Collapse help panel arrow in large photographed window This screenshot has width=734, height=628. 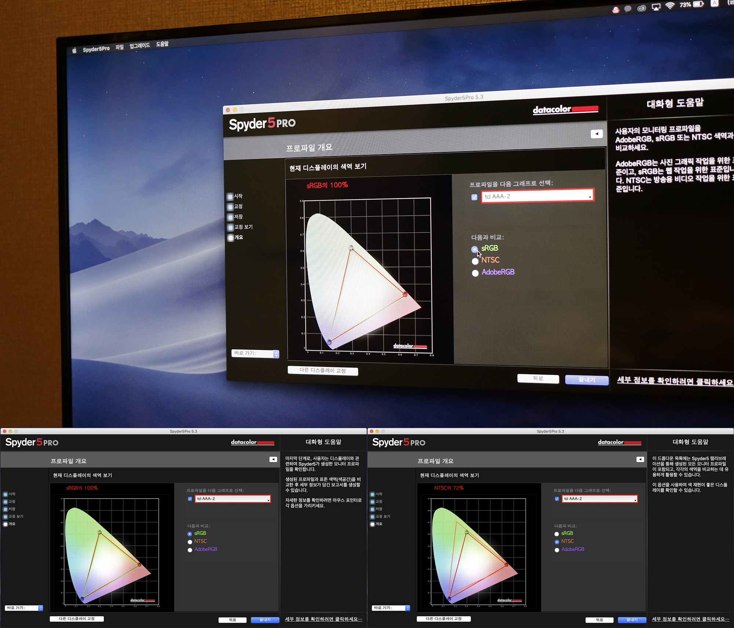coord(596,134)
